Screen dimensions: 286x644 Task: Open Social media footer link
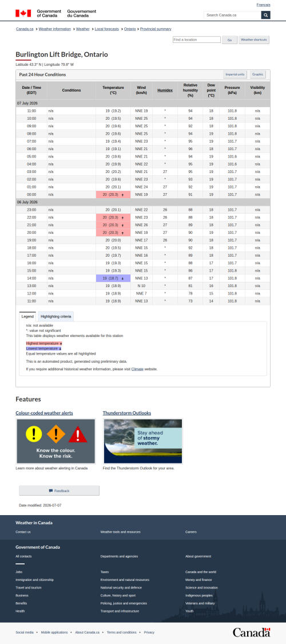point(25,632)
